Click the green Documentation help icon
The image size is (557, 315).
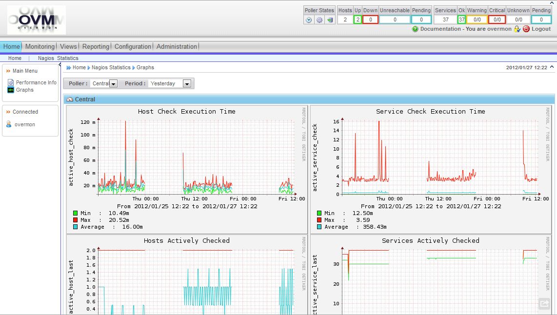click(415, 29)
